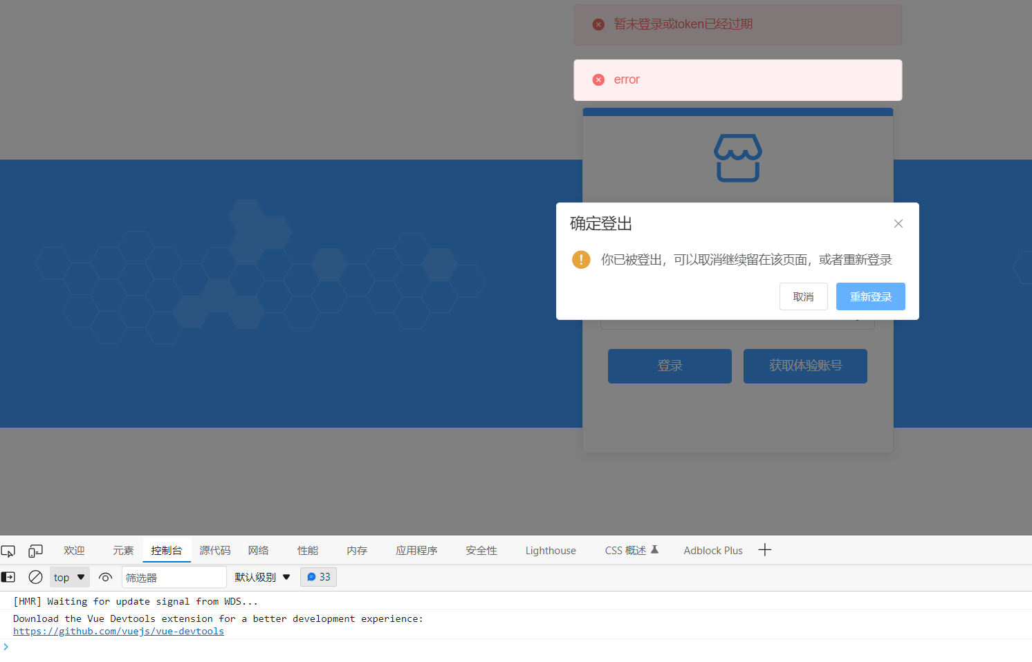Click the 取消 button in the dialog
This screenshot has height=662, width=1032.
[x=803, y=296]
